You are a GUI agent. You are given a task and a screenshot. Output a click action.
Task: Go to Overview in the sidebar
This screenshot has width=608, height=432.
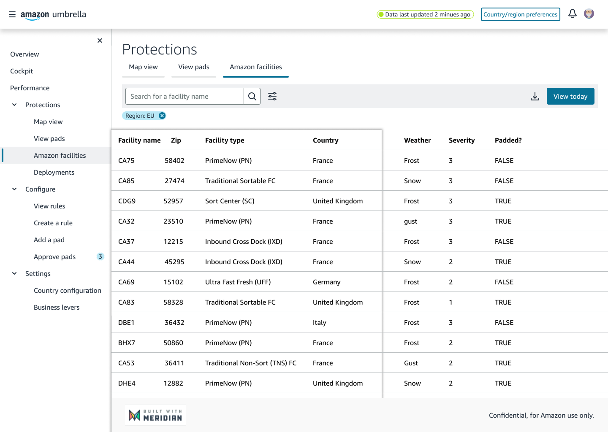coord(24,54)
